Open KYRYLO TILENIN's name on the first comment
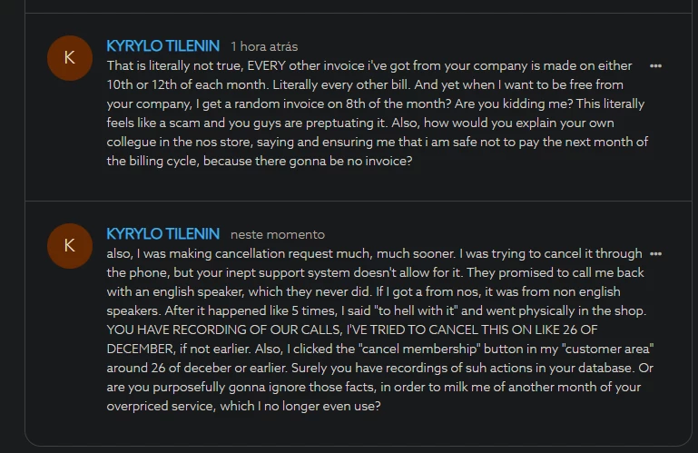This screenshot has height=453, width=698. (163, 45)
